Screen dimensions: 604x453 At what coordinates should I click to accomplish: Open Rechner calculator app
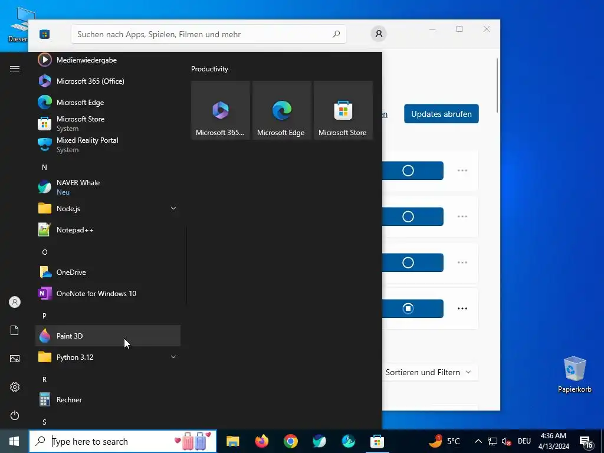(107, 400)
